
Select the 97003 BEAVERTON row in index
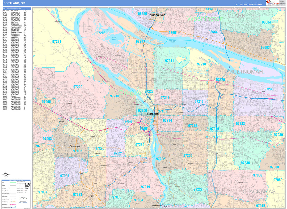tap(15, 12)
